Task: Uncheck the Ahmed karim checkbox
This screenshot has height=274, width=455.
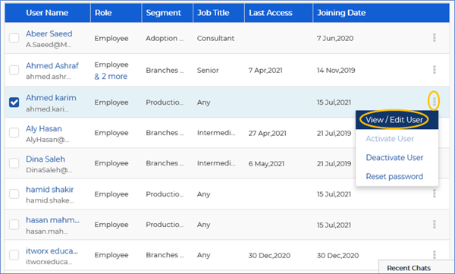Action: click(14, 102)
